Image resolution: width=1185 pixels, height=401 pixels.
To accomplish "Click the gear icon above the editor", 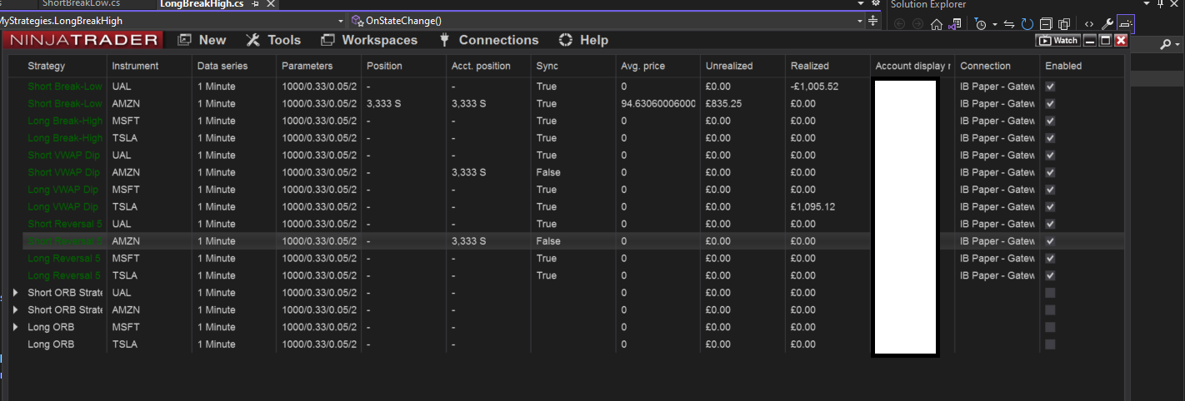I will coord(876,3).
